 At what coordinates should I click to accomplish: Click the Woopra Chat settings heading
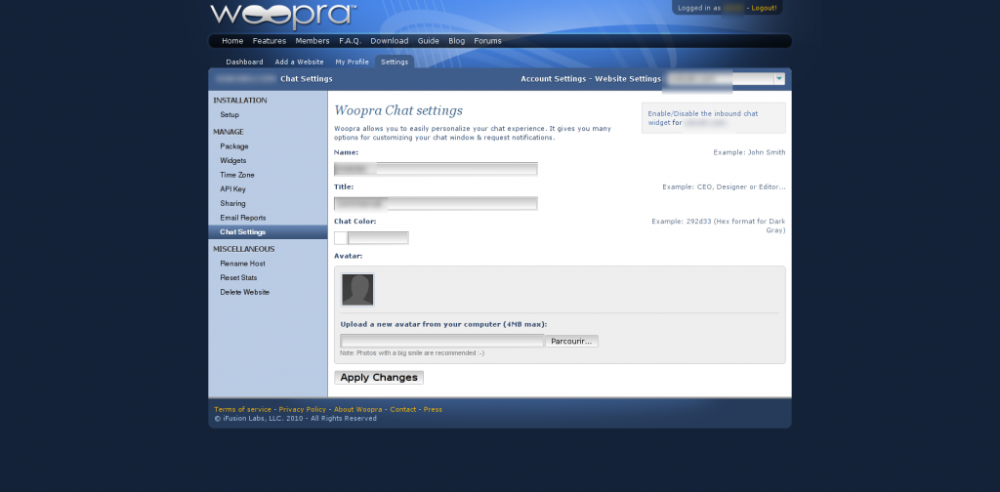pos(398,111)
